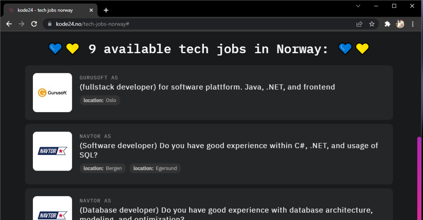Click the site security lock icon
423x220 pixels.
[x=49, y=24]
